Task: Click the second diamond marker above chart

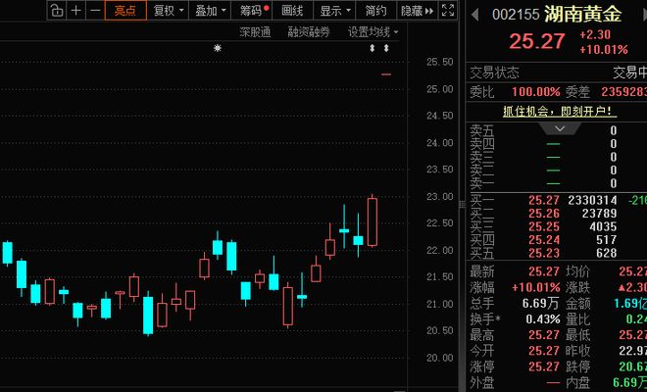Action: click(x=386, y=48)
